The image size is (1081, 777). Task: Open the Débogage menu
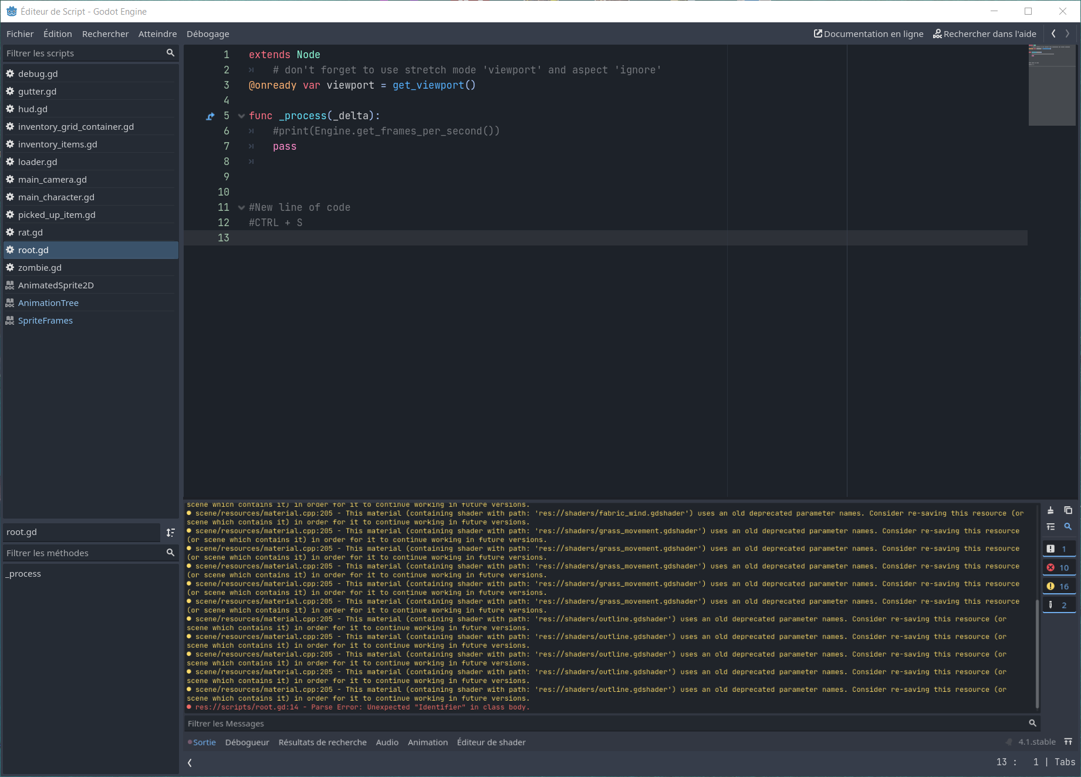click(208, 33)
